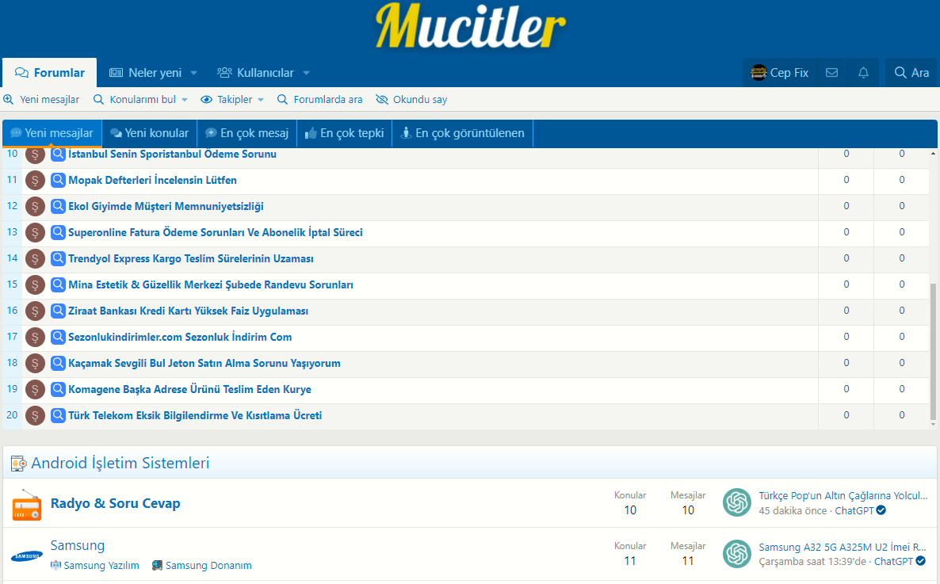Expand the Konularımı bul dropdown arrow
This screenshot has height=584, width=940.
[185, 100]
